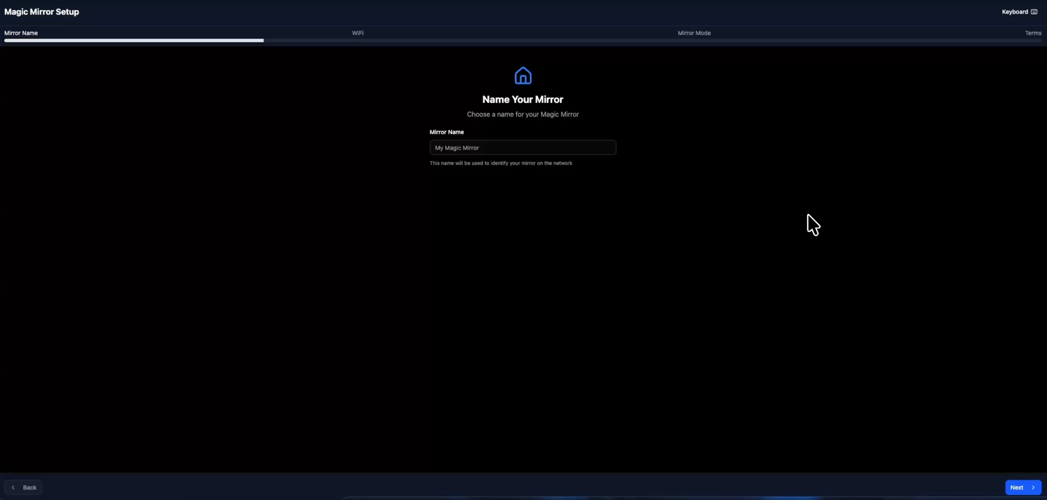
Task: Jump to the WiFi step
Action: pyautogui.click(x=357, y=33)
